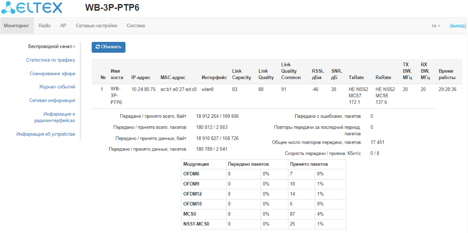
Task: Click the OFDM9 modulation row
Action: click(x=263, y=184)
